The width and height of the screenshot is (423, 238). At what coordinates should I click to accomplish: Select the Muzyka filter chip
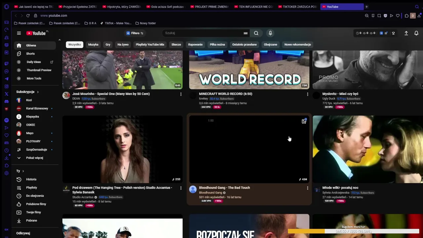click(x=93, y=45)
